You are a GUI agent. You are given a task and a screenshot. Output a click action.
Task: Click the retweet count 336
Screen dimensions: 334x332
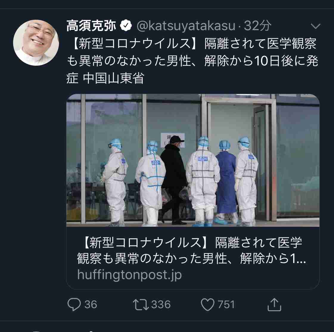pos(161,304)
